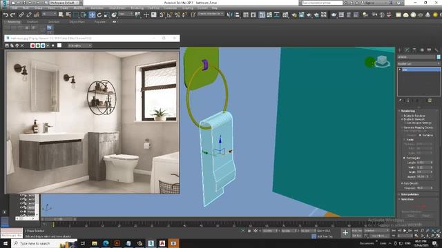Click the Redo arrow in main toolbar
Image resolution: width=442 pixels, height=248 pixels.
pyautogui.click(x=12, y=14)
